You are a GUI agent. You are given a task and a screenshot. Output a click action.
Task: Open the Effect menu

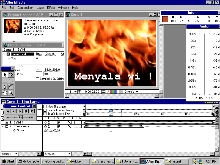[x=51, y=8]
